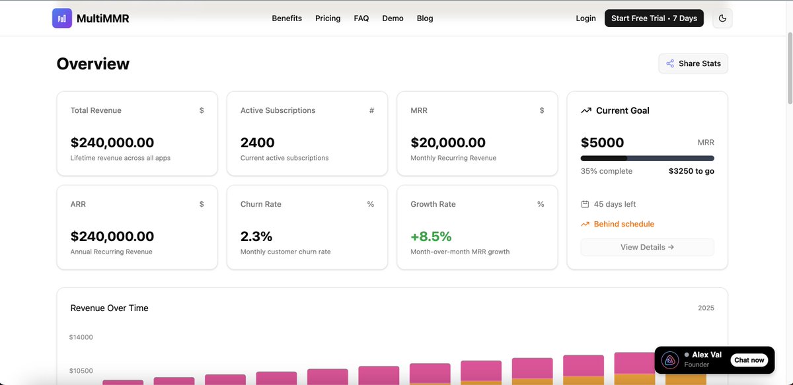Click the share icon in Share Stats

(x=670, y=63)
